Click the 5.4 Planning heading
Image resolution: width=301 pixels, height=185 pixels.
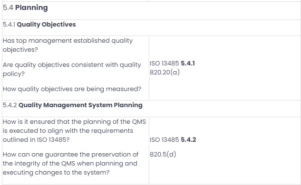click(25, 8)
